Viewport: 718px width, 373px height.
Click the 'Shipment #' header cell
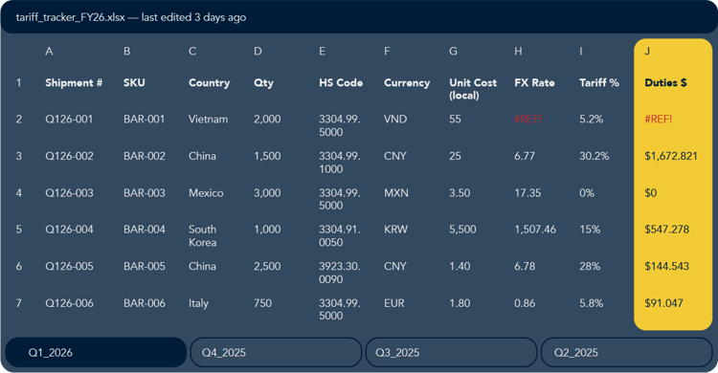[x=74, y=83]
